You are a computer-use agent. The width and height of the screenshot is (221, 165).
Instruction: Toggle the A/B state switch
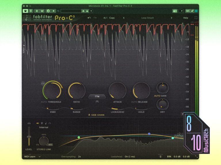105,18
